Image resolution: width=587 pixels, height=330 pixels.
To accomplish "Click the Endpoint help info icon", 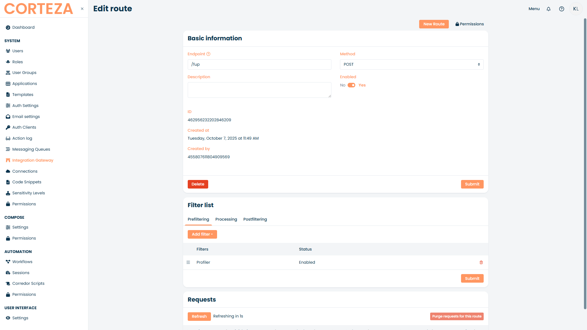I will click(x=209, y=54).
